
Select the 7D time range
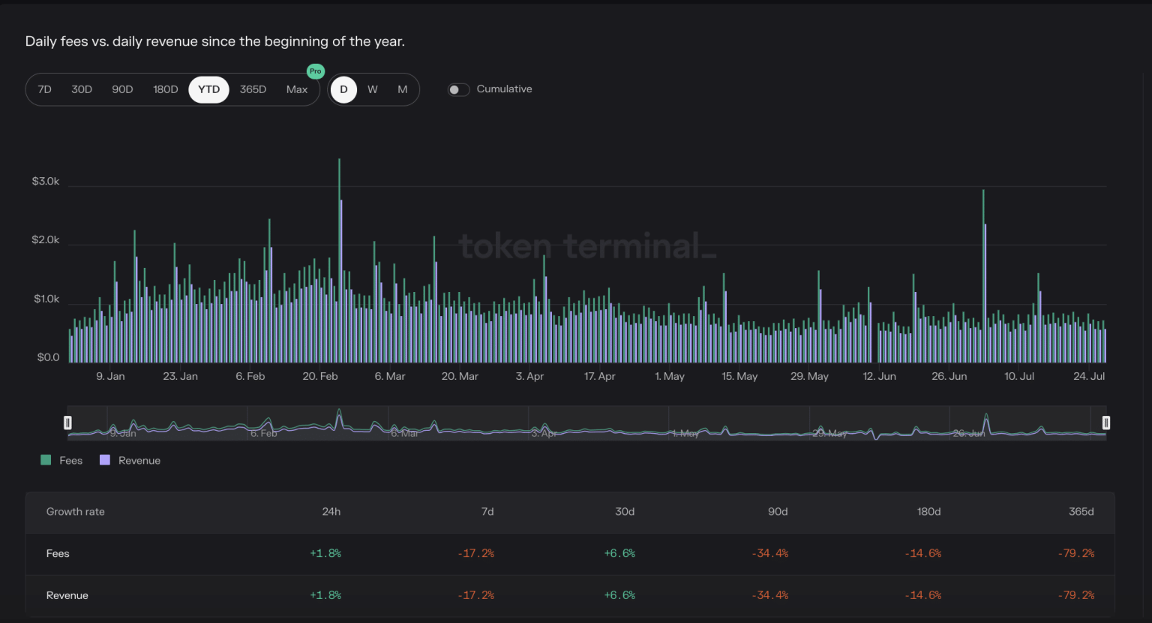(44, 89)
